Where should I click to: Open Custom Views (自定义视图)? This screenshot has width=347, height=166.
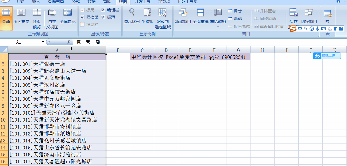[52, 18]
